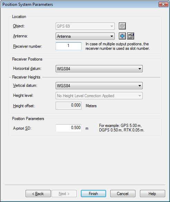
Task: Click the GPS example hint text
Action: (x=122, y=128)
